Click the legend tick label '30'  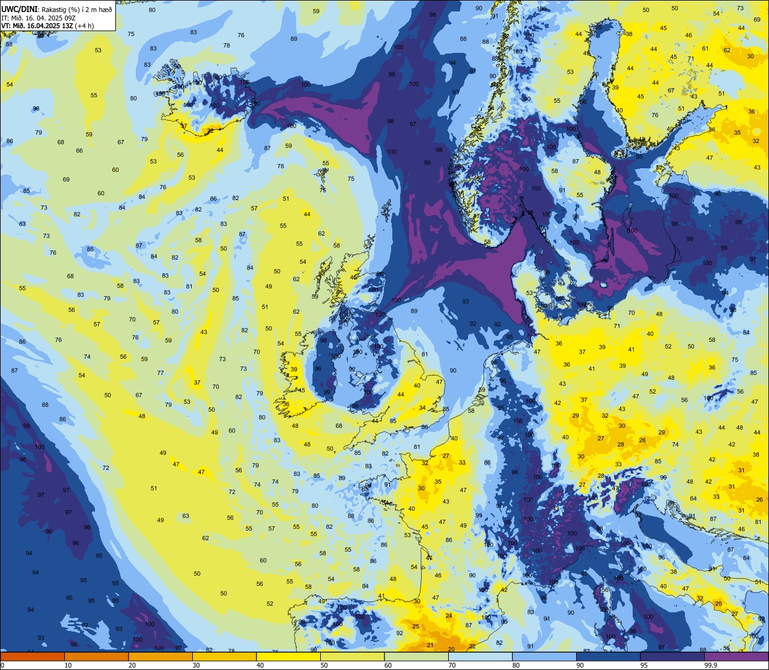[x=196, y=665]
